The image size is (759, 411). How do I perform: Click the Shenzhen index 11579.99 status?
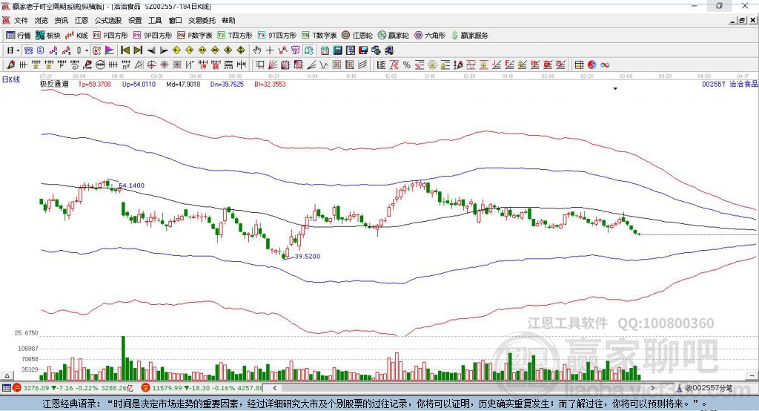tap(202, 388)
